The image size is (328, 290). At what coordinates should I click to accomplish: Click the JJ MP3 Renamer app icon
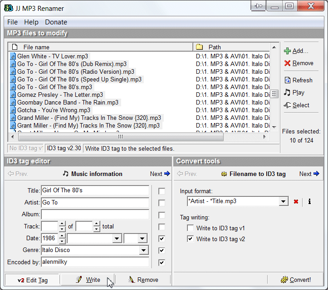pyautogui.click(x=9, y=8)
